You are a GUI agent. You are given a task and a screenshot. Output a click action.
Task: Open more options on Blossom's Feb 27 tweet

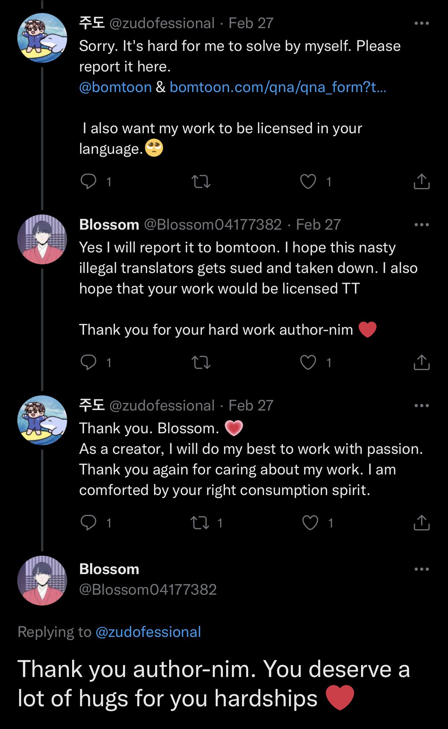[421, 225]
